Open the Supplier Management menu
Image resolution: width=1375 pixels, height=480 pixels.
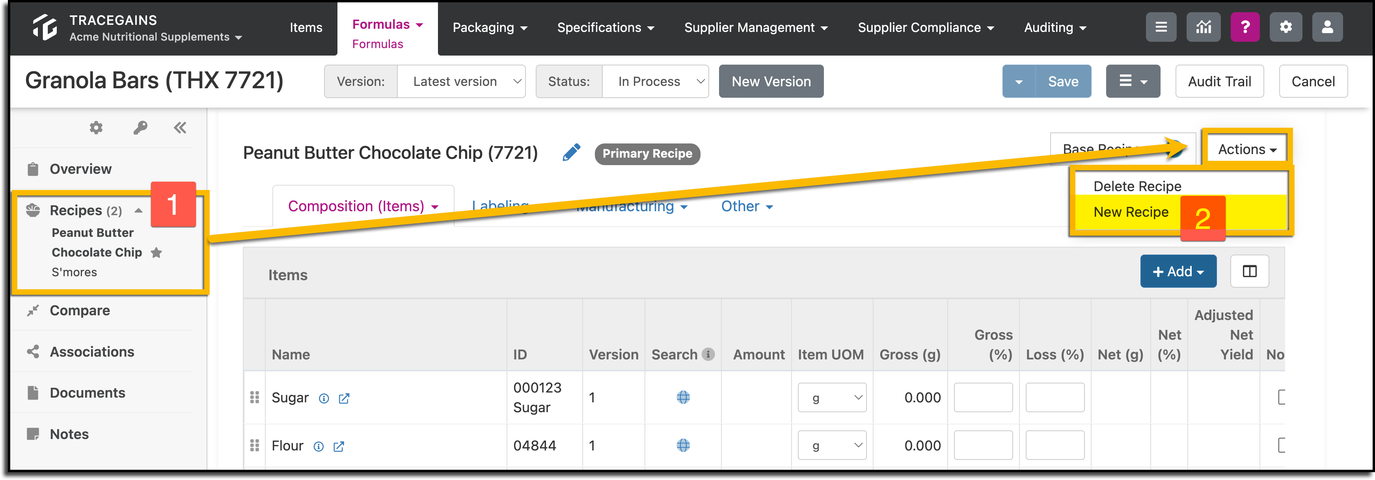756,28
